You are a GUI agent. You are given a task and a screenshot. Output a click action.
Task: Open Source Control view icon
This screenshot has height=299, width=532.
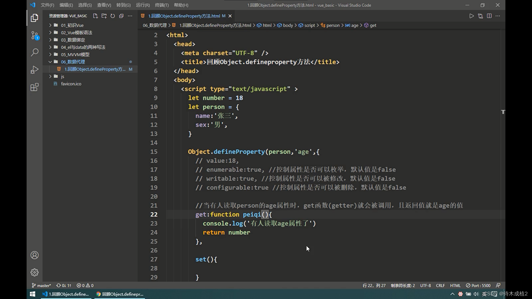pos(34,35)
